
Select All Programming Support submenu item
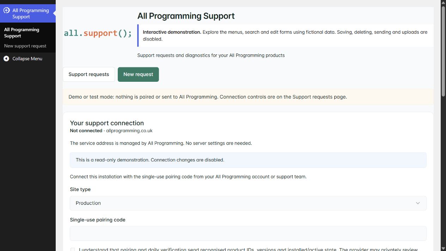click(22, 33)
